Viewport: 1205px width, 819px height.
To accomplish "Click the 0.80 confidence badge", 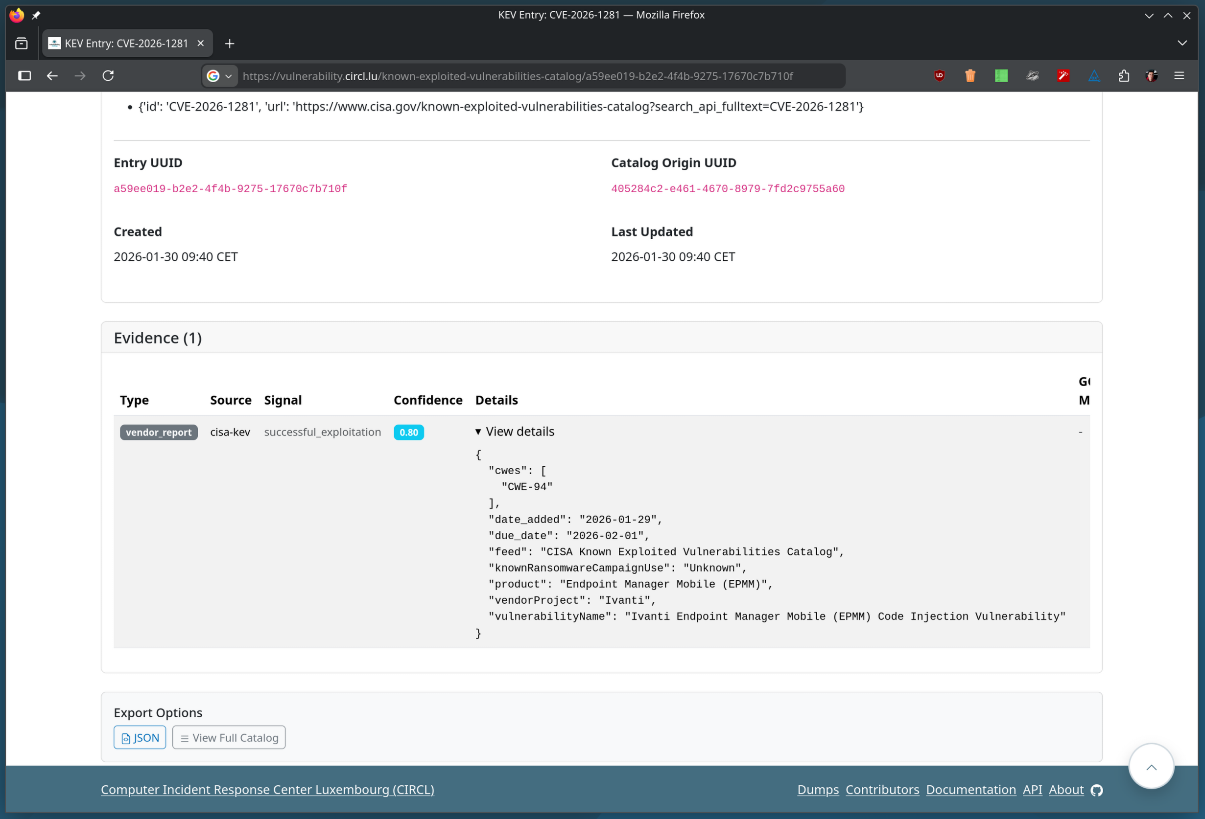I will pyautogui.click(x=408, y=432).
